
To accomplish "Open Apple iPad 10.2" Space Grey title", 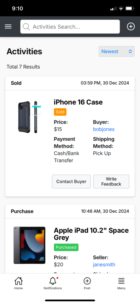I will 91,234.
